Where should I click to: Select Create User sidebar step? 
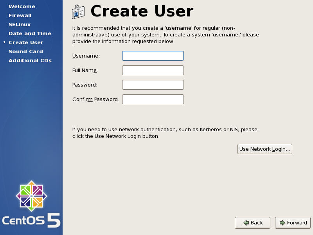[26, 42]
